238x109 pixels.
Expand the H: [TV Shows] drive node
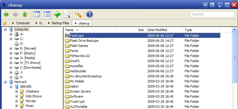point(11,63)
